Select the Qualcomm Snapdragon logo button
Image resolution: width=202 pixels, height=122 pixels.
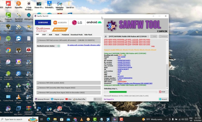coord(43,29)
